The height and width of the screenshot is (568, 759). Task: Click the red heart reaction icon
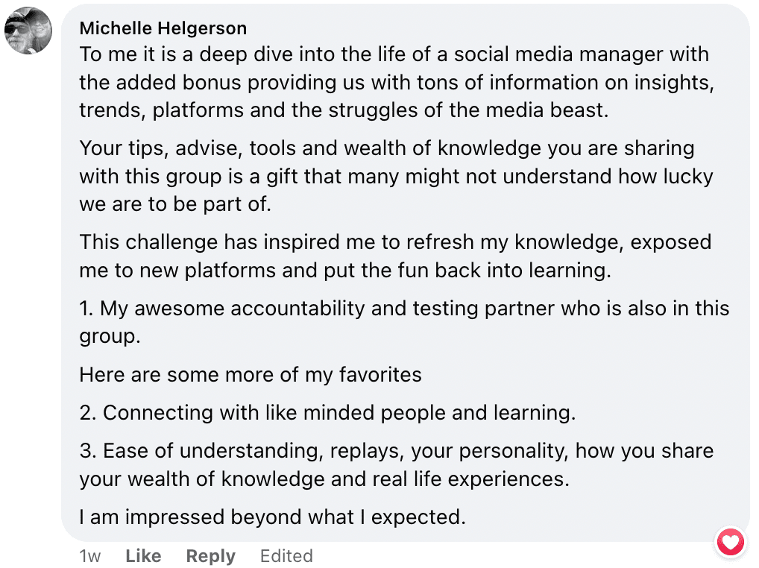pos(731,542)
